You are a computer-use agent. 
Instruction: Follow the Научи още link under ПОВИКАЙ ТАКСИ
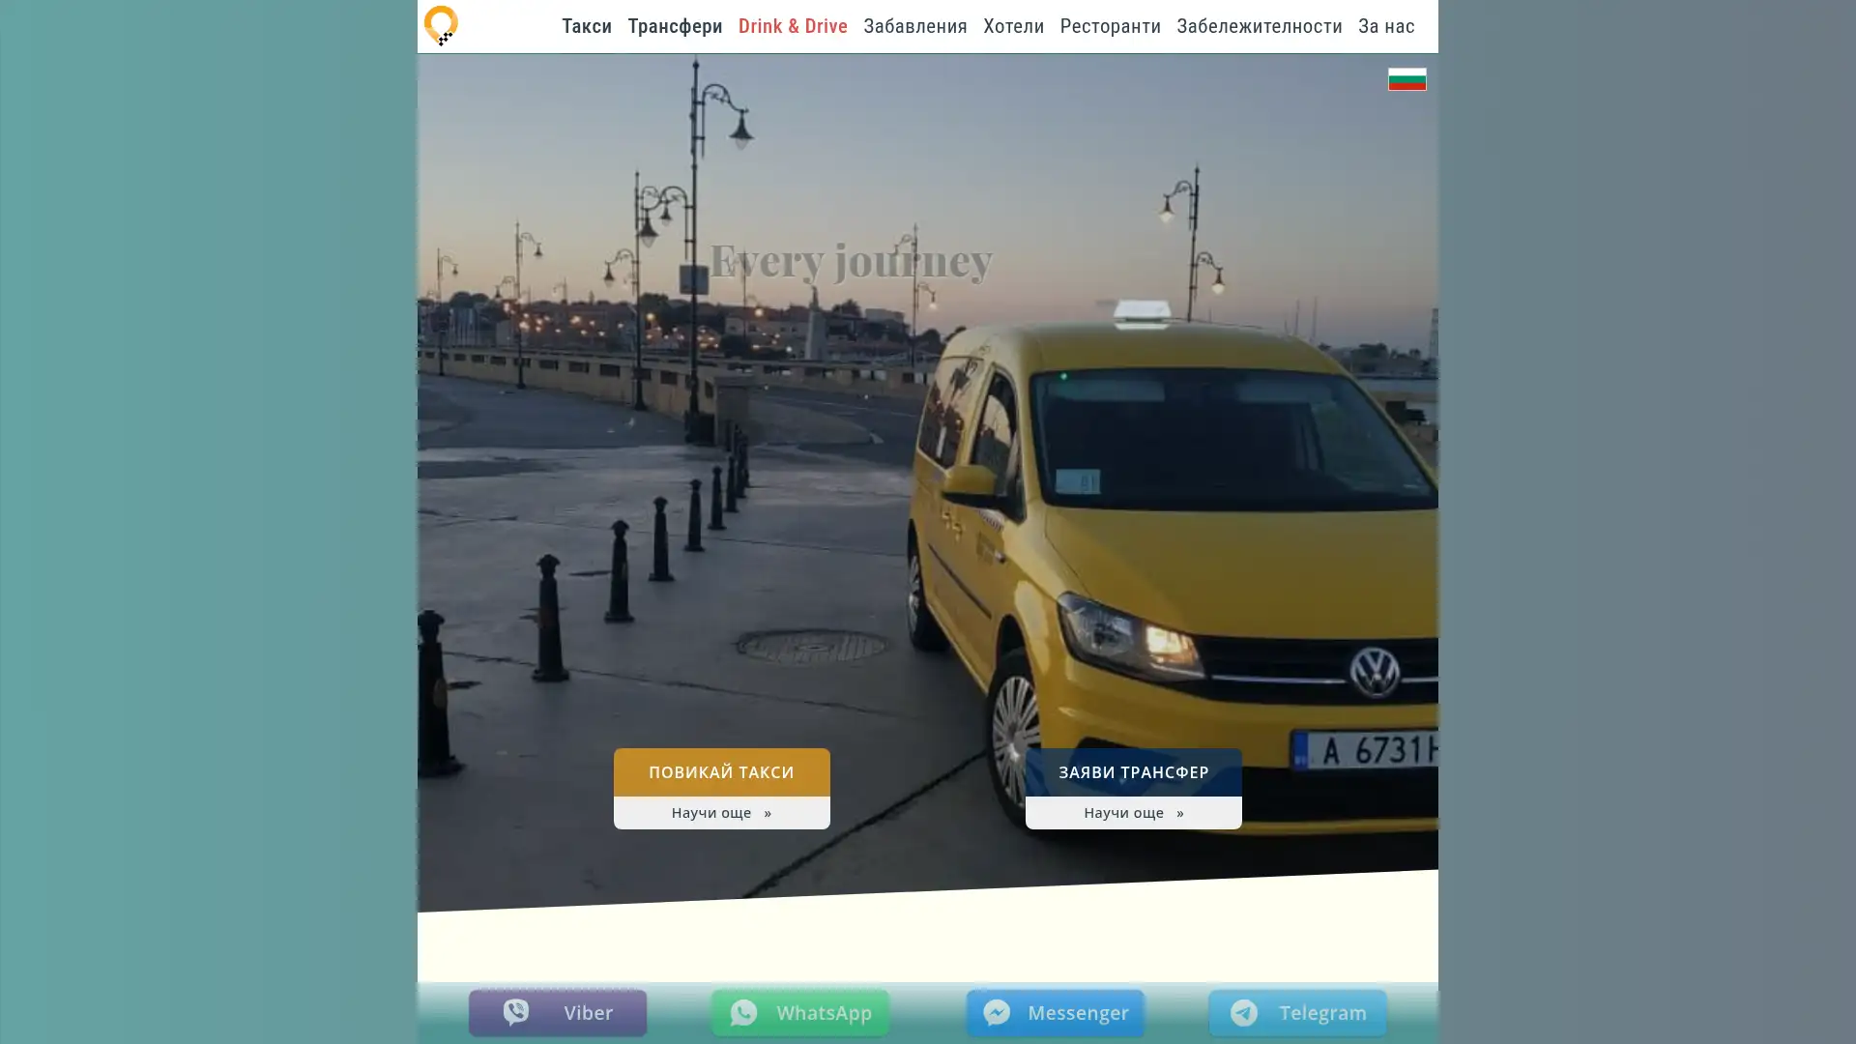click(x=721, y=812)
